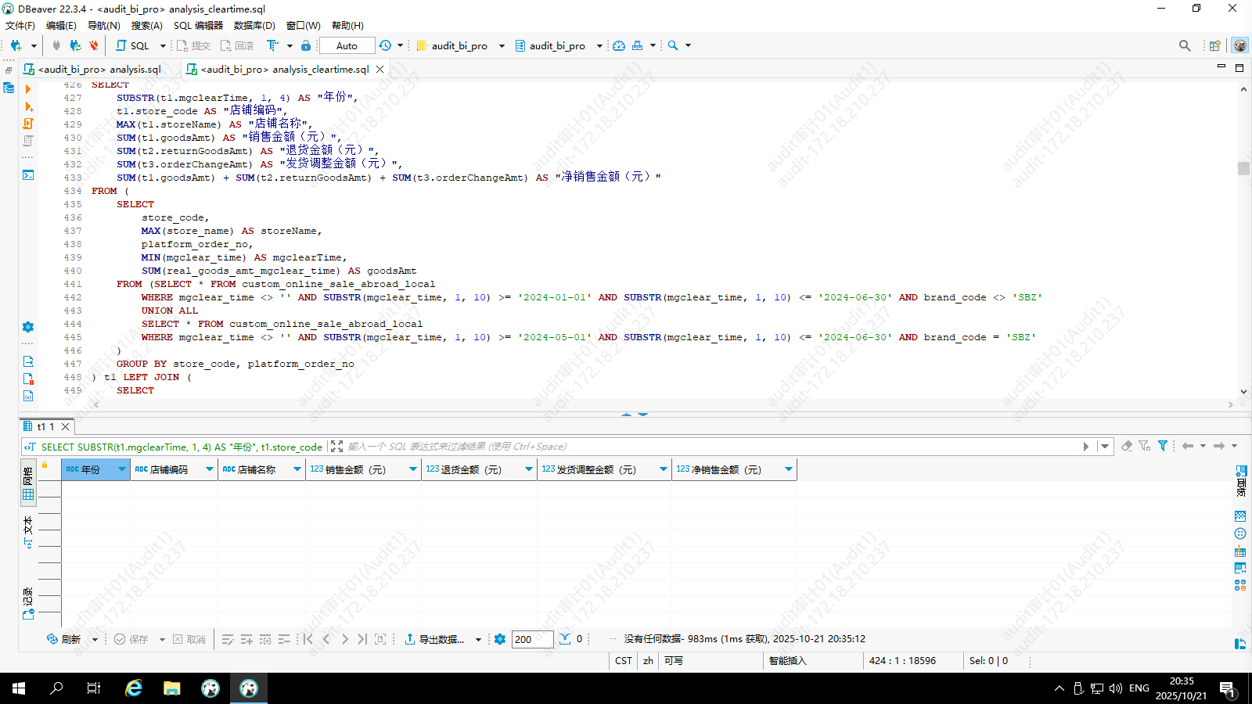Click the Execute SQL statement play icon

(28, 89)
